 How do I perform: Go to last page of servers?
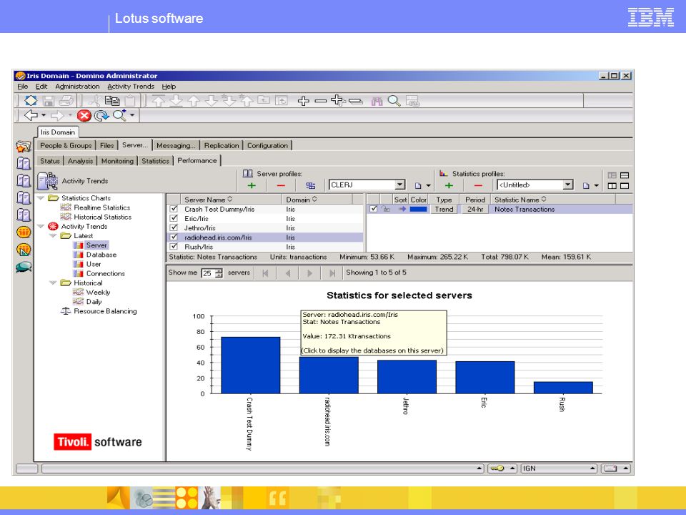click(332, 273)
